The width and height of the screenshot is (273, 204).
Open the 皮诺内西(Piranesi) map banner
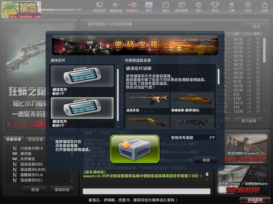[243, 149]
